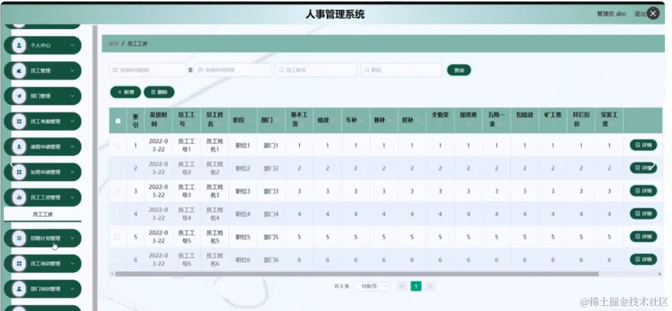The width and height of the screenshot is (672, 311).
Task: Open the 10条/页 page-size dropdown
Action: pyautogui.click(x=372, y=286)
